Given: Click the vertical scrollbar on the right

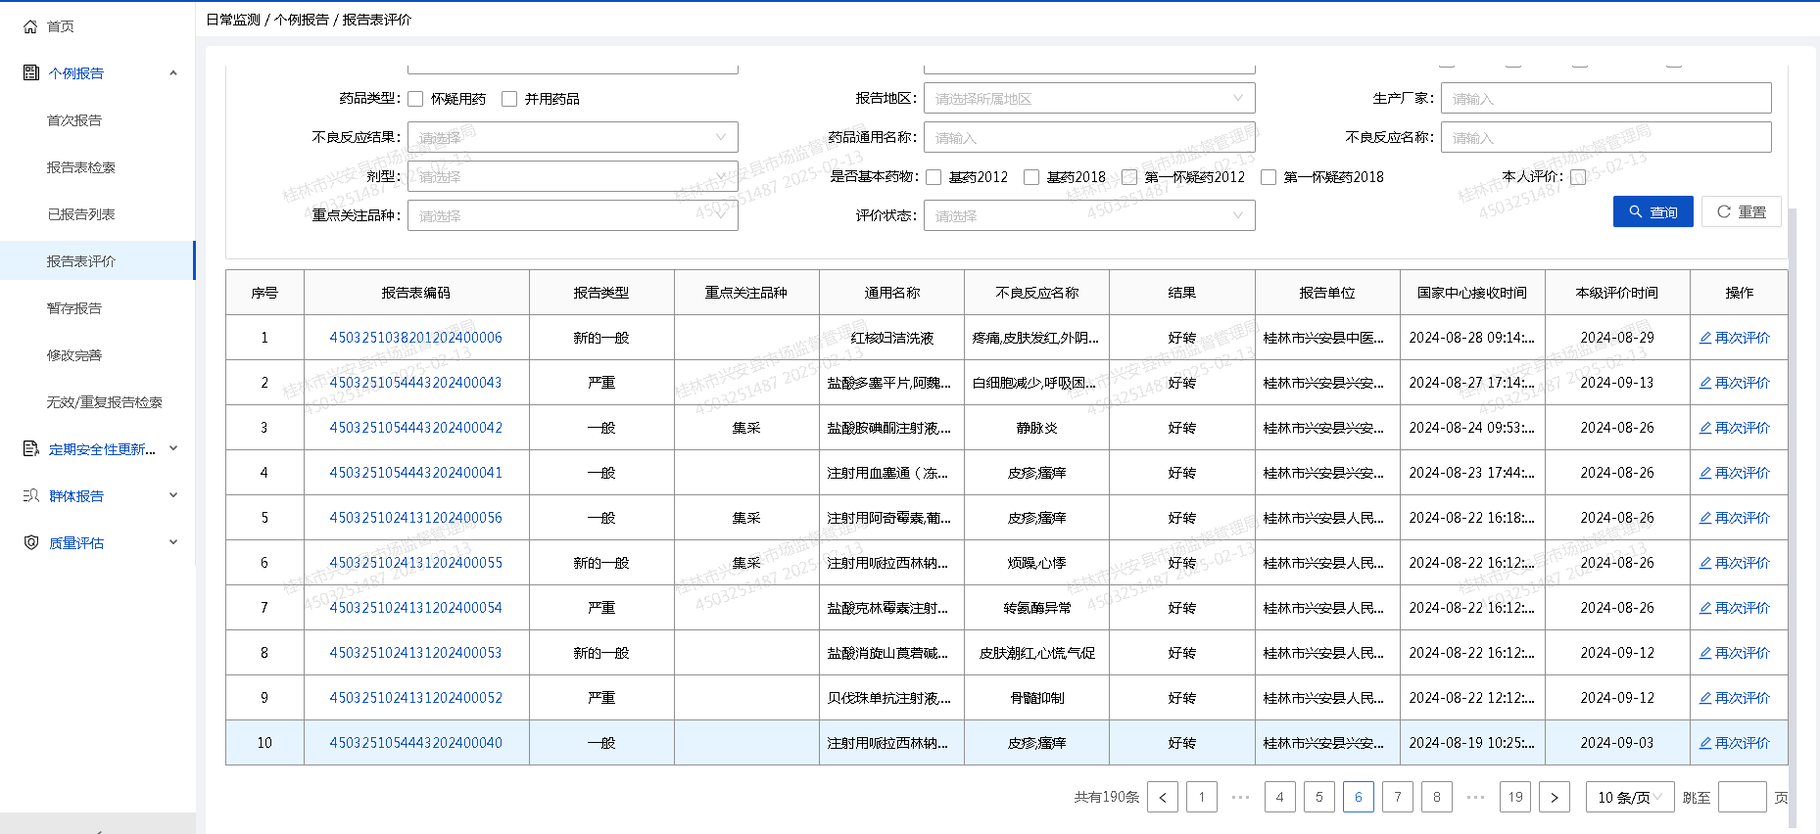Looking at the screenshot, I should click(x=1793, y=489).
